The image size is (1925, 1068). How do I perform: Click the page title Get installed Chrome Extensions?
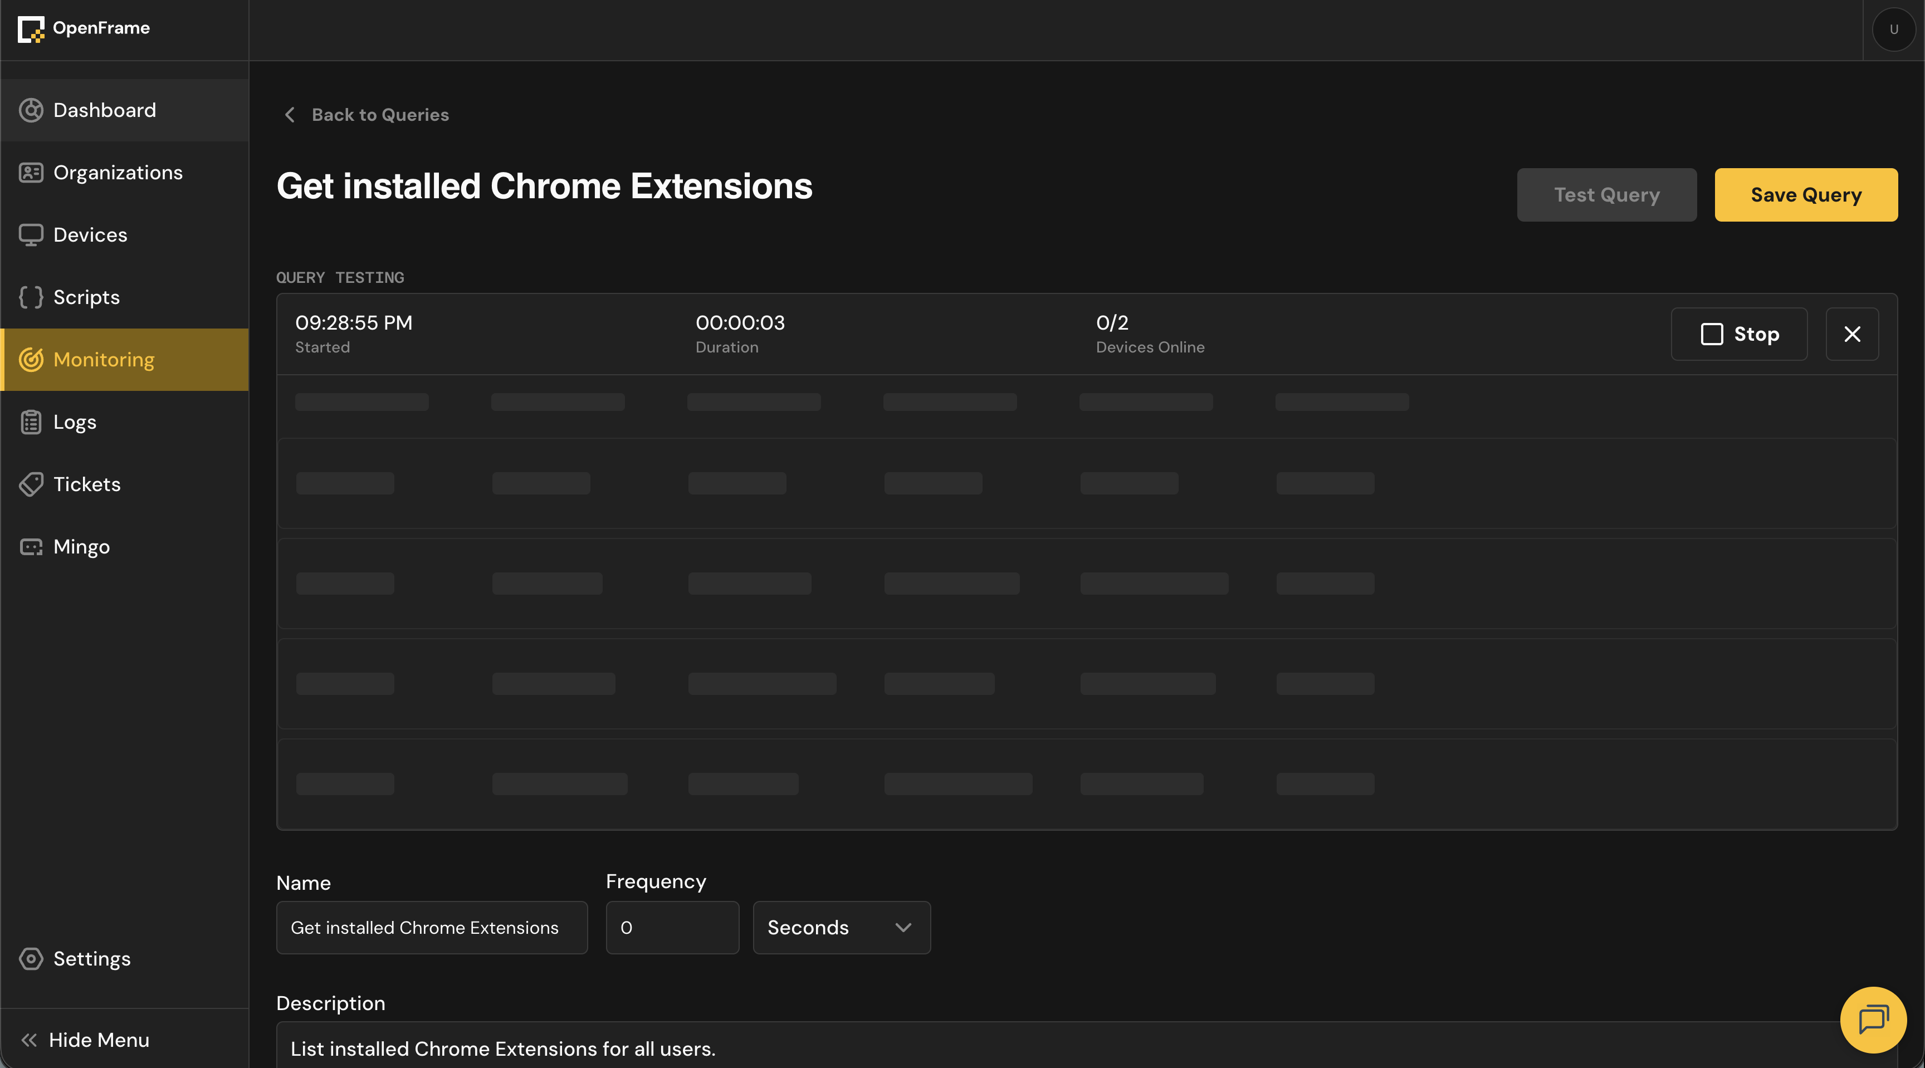(x=544, y=186)
